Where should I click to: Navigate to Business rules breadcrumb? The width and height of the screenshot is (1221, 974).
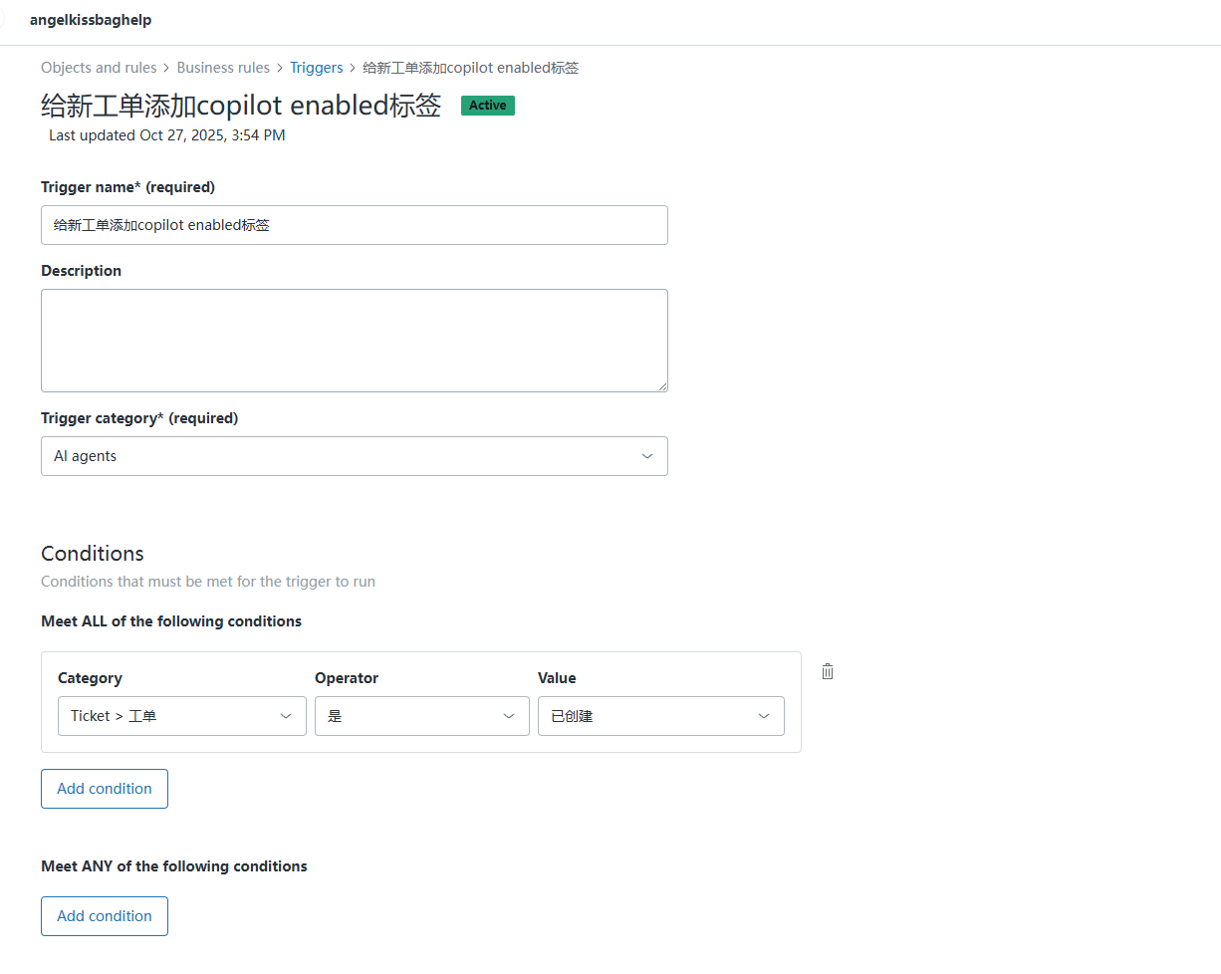point(223,68)
